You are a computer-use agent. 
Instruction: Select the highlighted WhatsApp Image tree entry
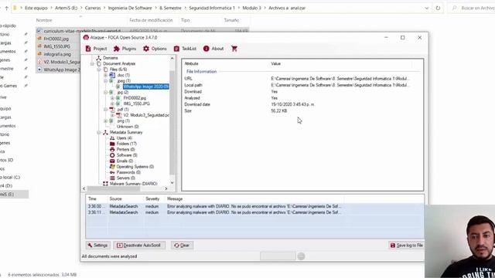146,86
